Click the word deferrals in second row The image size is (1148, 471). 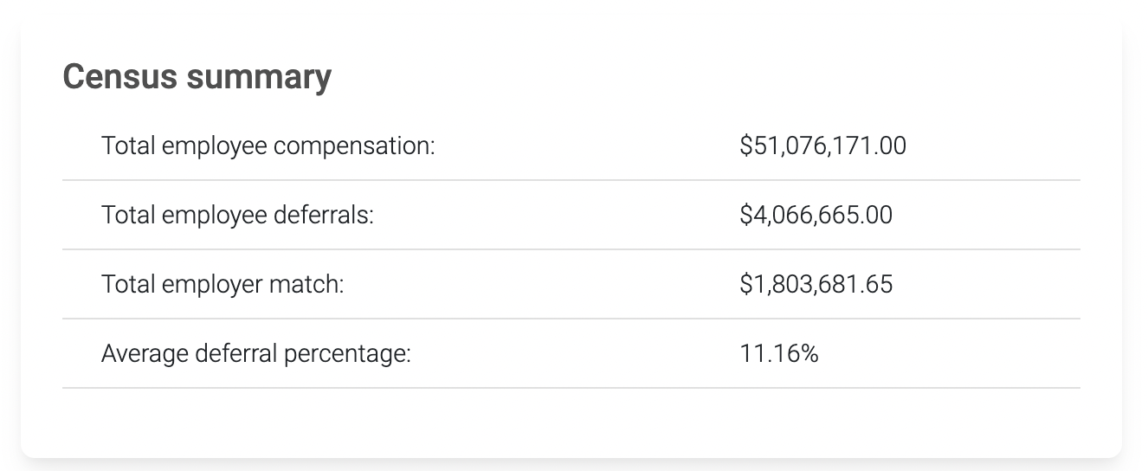point(323,215)
